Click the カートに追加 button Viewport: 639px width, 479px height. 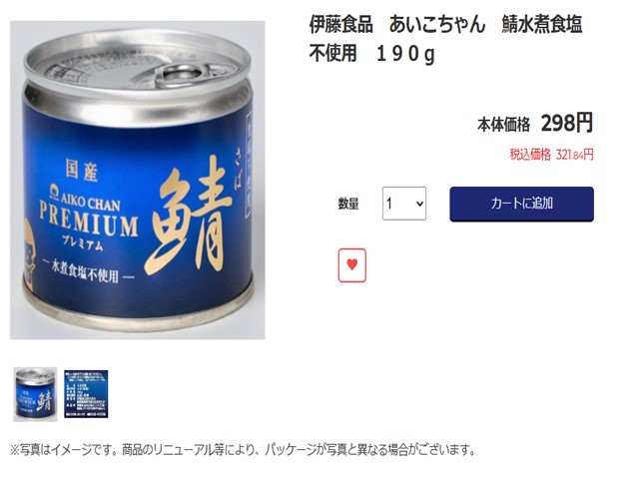(521, 204)
